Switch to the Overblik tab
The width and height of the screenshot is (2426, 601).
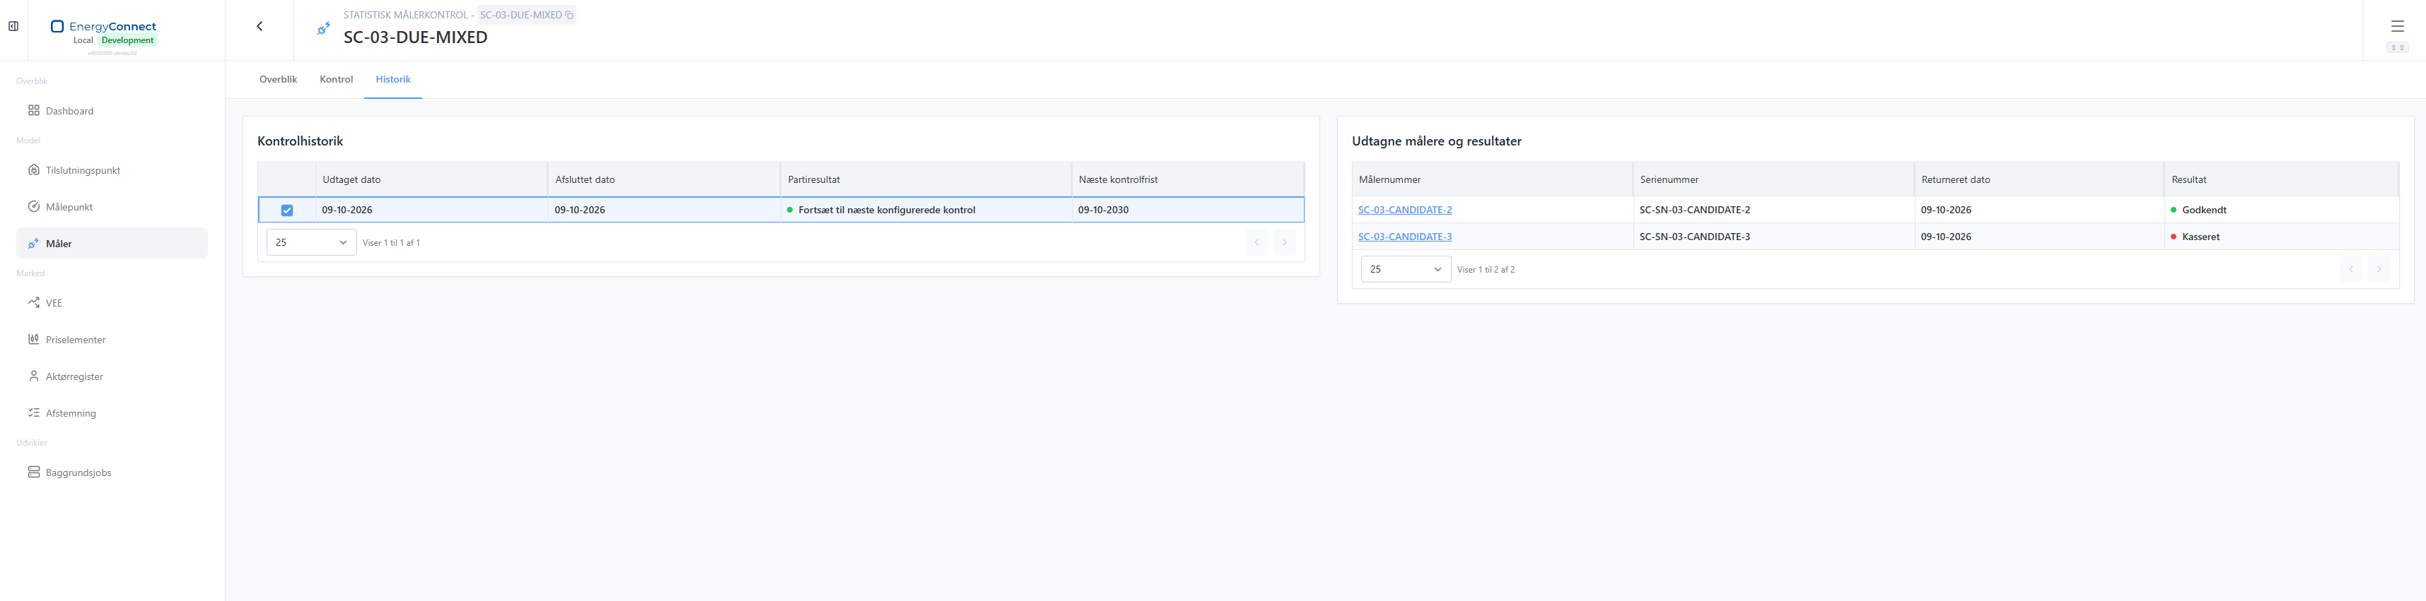point(279,80)
